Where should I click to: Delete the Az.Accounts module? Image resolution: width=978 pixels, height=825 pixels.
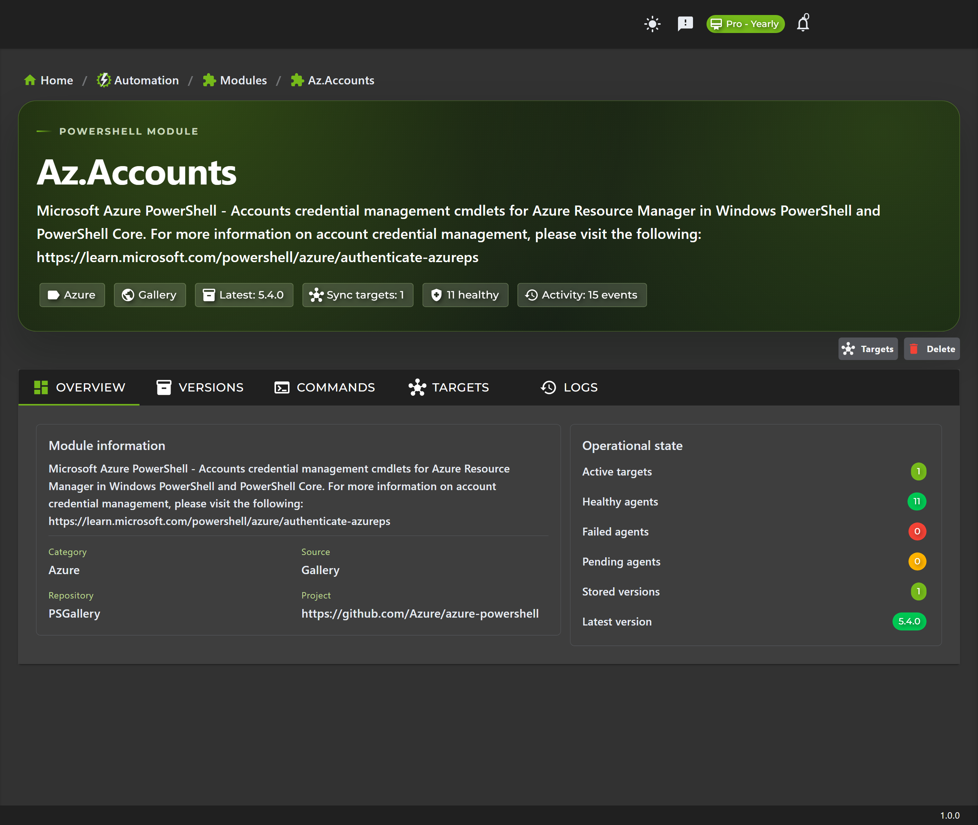click(x=932, y=349)
